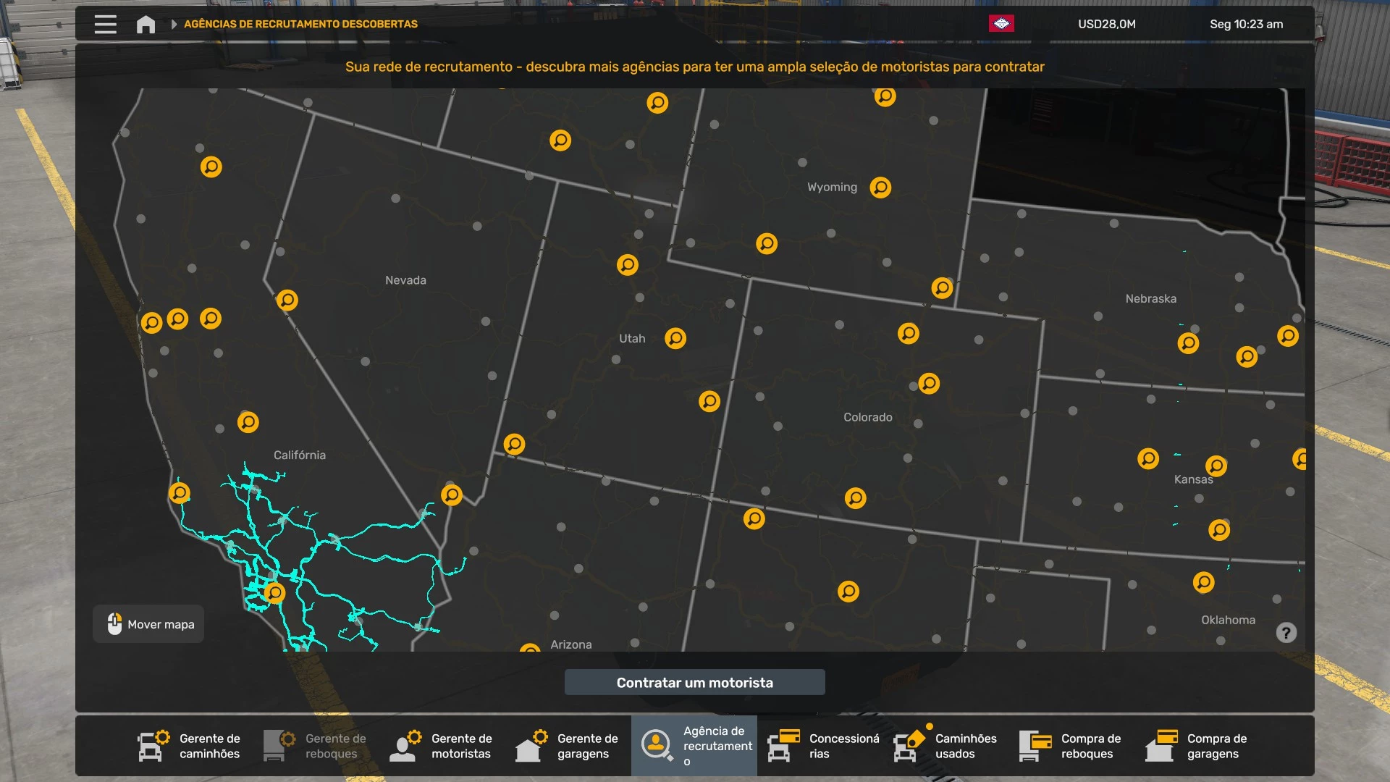Screen dimensions: 1390x782
Task: Click agency marker west of Nevada border
Action: (287, 300)
